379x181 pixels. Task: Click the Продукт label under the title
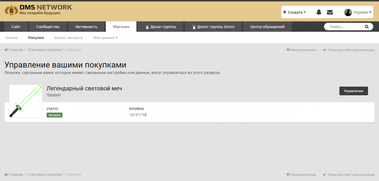54,95
